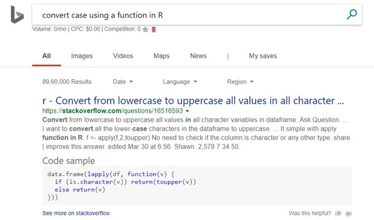Open the 'Convert from lowercase to uppercase' result
Viewport: 374px width, 220px height.
coord(193,101)
